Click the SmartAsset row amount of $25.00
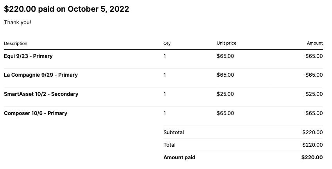The width and height of the screenshot is (332, 169). point(314,94)
